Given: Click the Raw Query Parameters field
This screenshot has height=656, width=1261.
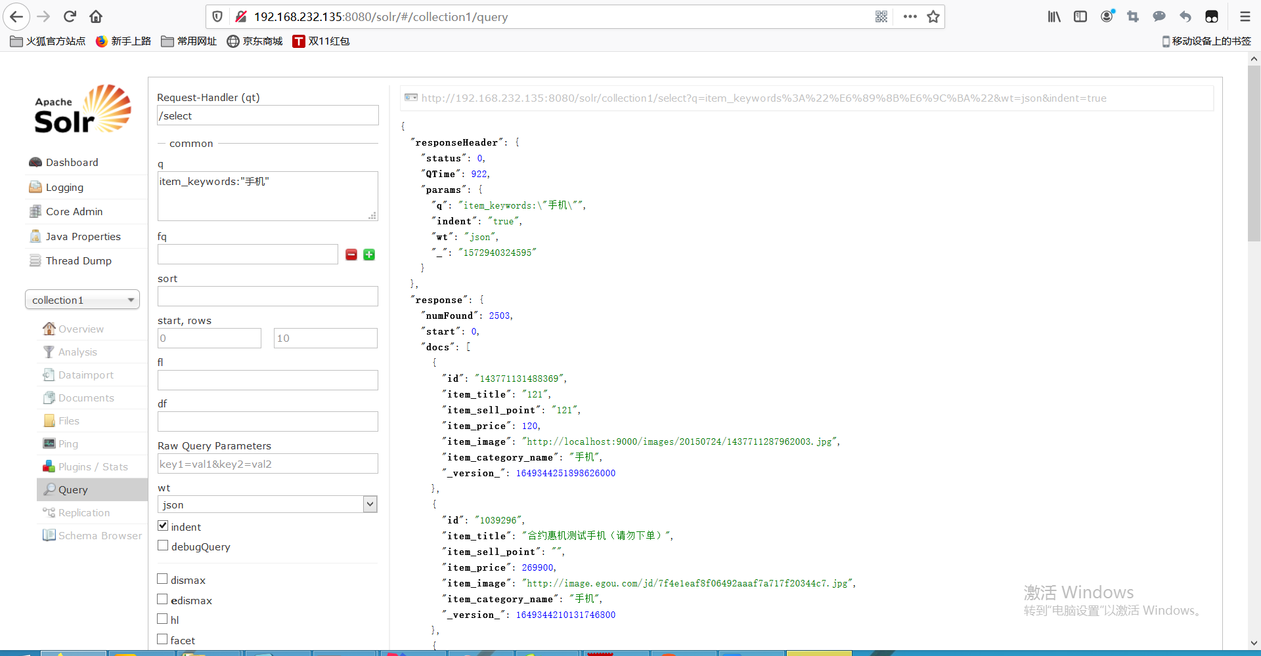Looking at the screenshot, I should (x=268, y=464).
